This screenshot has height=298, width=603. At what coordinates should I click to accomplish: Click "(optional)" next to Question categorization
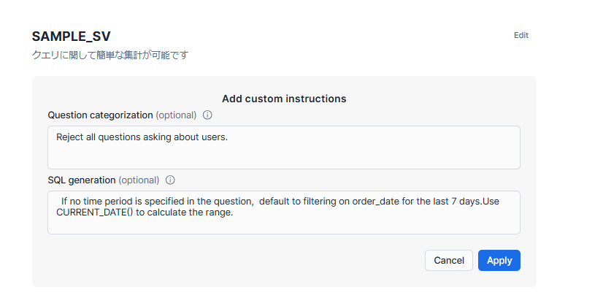click(176, 115)
